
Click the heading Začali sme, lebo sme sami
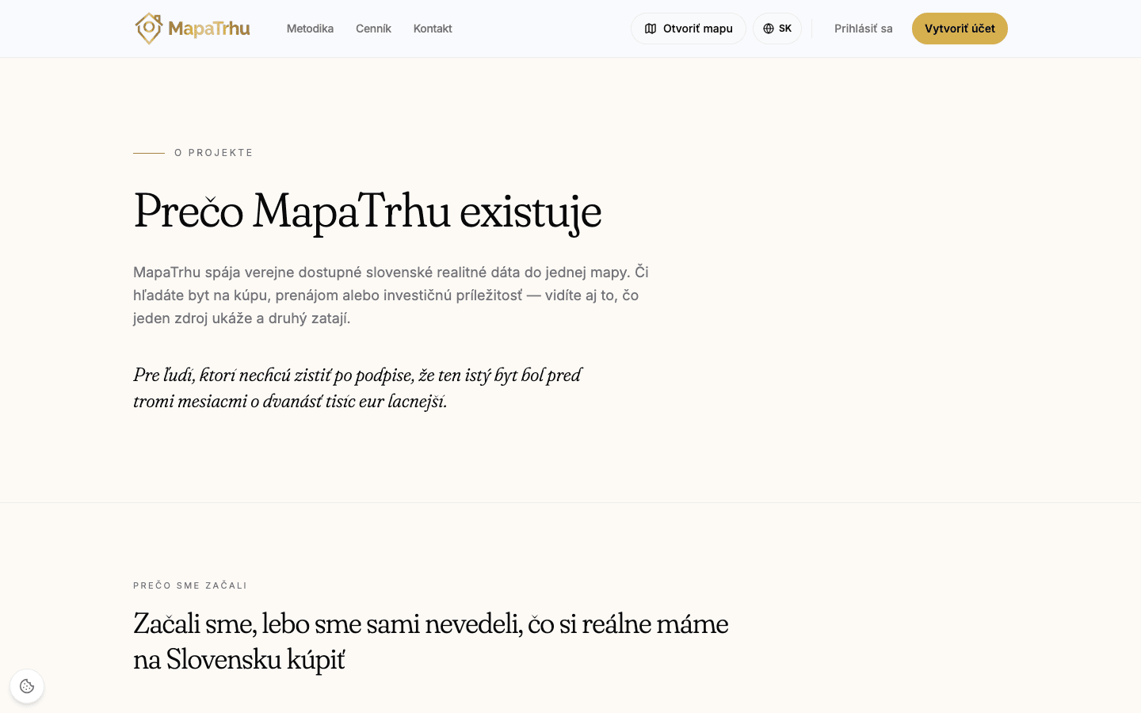click(x=430, y=641)
